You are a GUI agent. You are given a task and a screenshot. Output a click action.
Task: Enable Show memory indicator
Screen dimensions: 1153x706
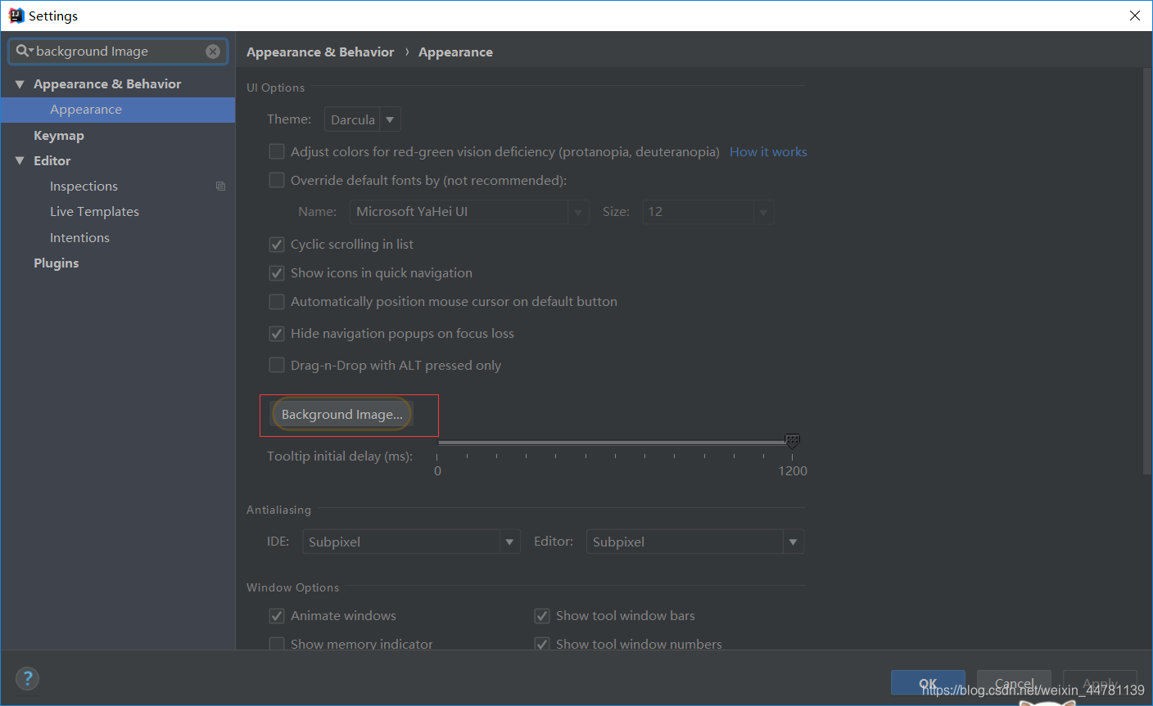[x=277, y=644]
